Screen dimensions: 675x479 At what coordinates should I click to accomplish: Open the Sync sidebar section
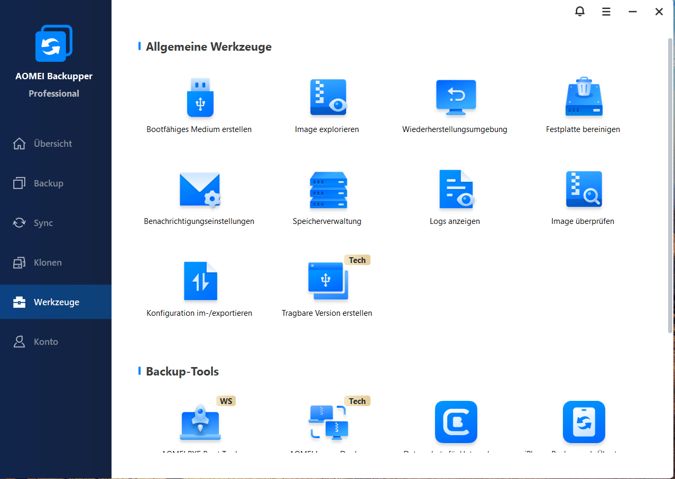pyautogui.click(x=43, y=223)
